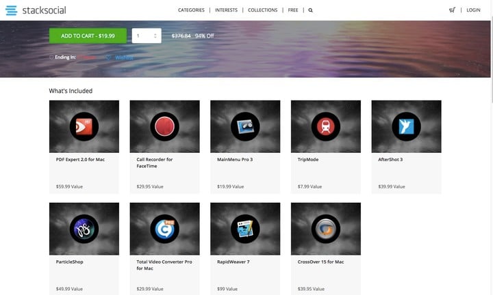Open Call Recorder for FaceTime title
Screen dimensions: 493x295
(x=154, y=163)
